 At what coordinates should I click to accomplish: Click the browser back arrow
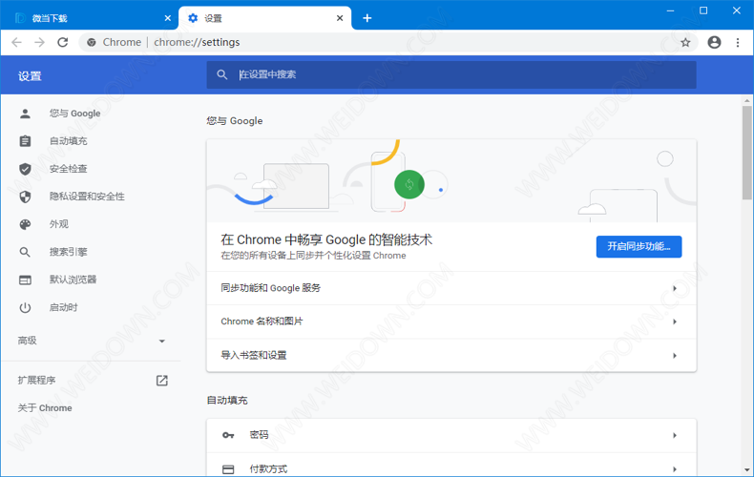point(17,42)
